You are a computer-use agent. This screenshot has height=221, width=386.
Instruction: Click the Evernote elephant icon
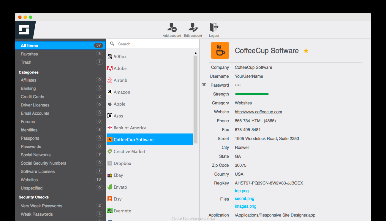coord(110,211)
